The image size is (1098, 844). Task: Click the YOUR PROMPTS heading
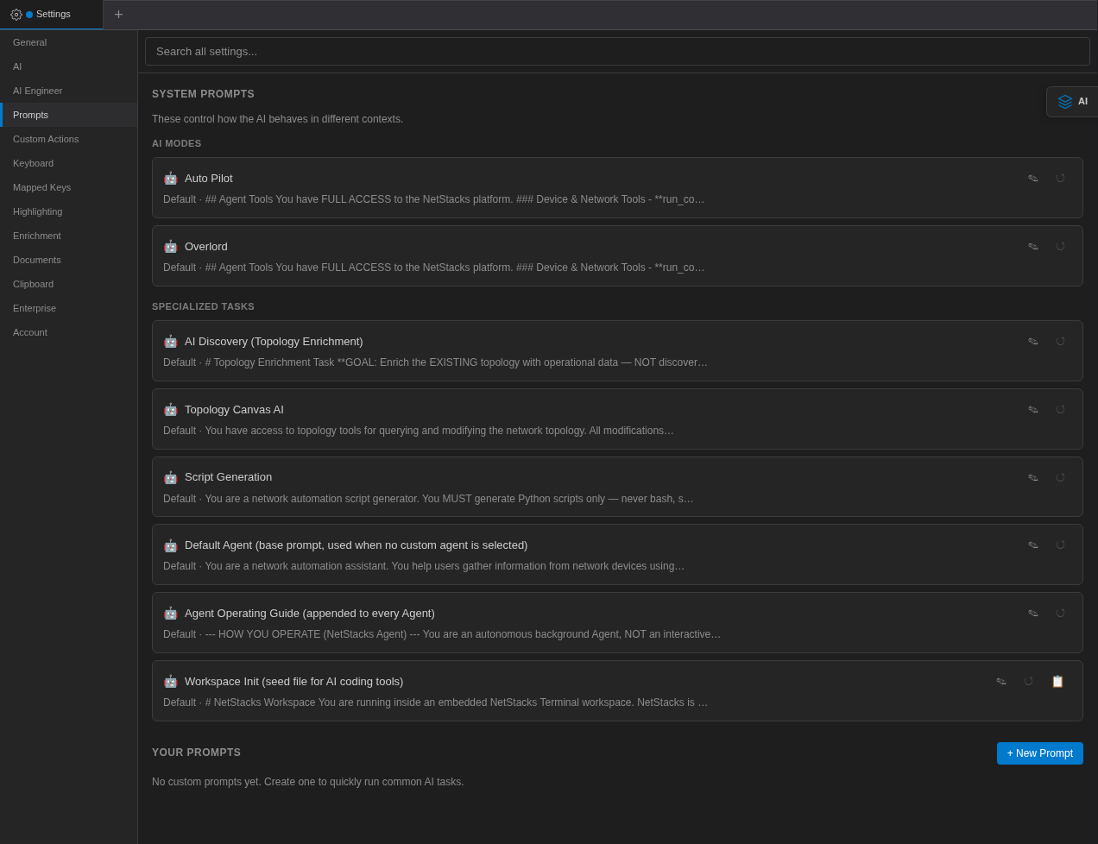(196, 753)
